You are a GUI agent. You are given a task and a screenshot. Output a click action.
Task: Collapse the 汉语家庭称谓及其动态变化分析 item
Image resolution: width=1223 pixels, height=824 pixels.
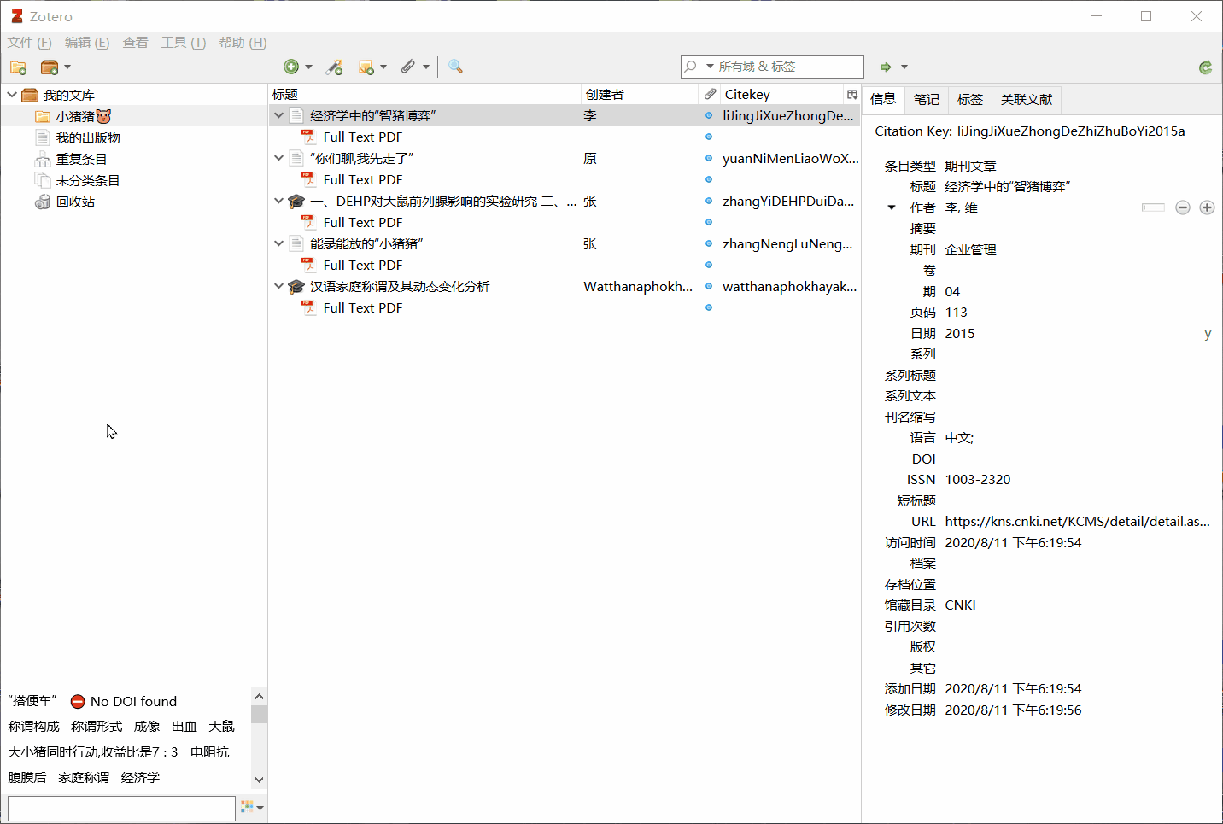coord(278,286)
